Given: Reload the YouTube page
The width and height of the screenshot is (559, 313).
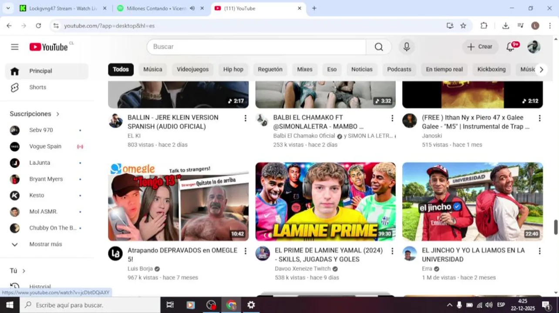Looking at the screenshot, I should [38, 26].
